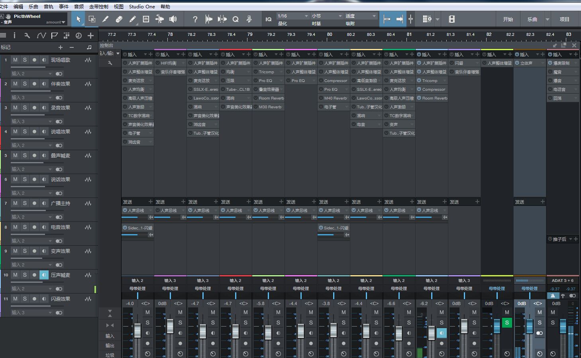The height and width of the screenshot is (358, 581).
Task: Show automation curve icon
Action: [x=41, y=35]
